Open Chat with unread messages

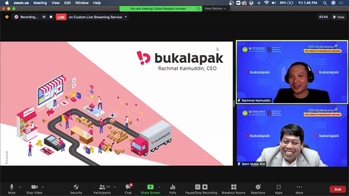pyautogui.click(x=128, y=187)
